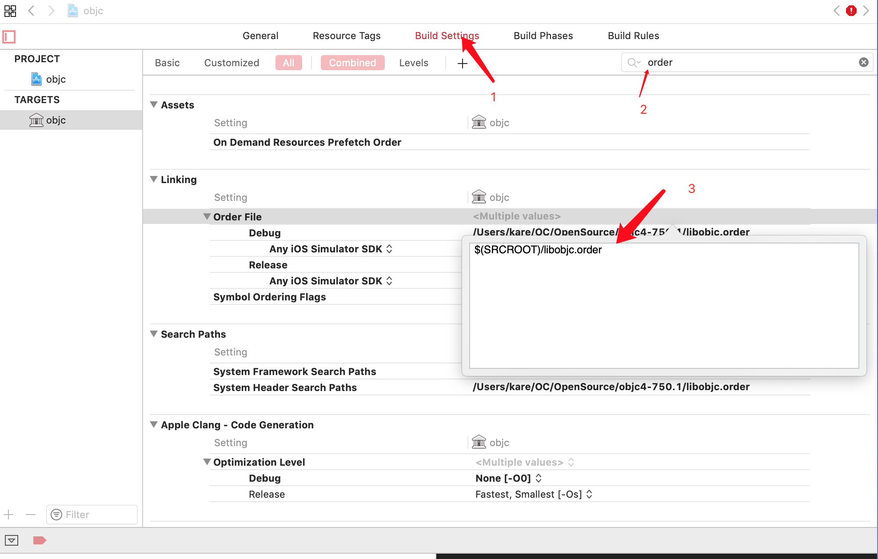Select the All filter toggle
The height and width of the screenshot is (559, 878).
point(288,63)
